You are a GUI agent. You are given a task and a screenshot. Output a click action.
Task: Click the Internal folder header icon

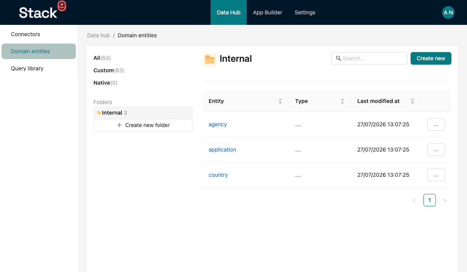[210, 59]
